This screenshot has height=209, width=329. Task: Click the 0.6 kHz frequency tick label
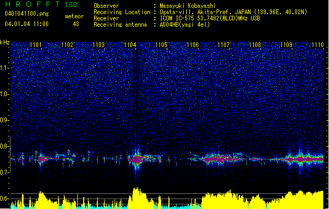pos(4,199)
